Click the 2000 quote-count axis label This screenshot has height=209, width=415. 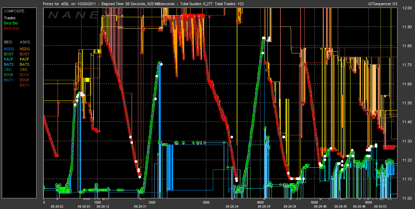tap(152, 202)
